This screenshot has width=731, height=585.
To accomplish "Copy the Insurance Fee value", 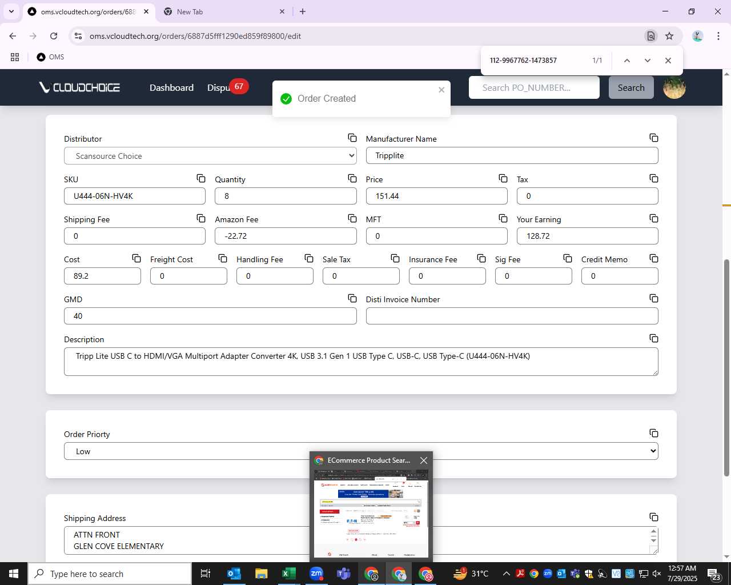I will (x=481, y=259).
